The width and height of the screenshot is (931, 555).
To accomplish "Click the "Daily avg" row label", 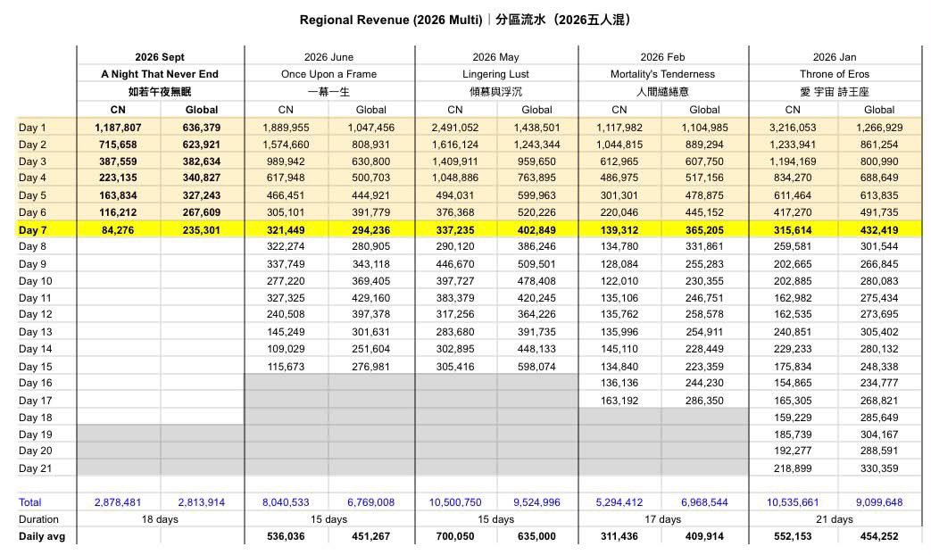I will (x=42, y=536).
